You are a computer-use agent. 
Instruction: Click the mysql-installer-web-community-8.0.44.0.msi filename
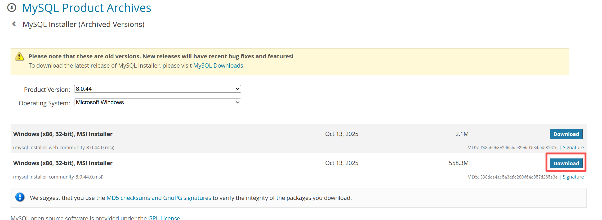tap(64, 148)
